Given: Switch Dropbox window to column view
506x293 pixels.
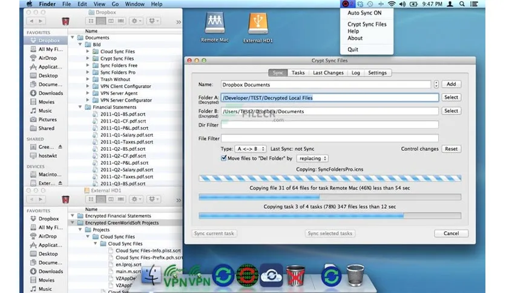Looking at the screenshot, I should (x=111, y=21).
